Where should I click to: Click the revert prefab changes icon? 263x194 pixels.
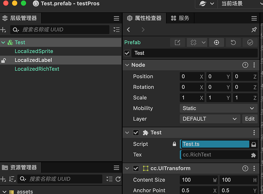(x=233, y=42)
